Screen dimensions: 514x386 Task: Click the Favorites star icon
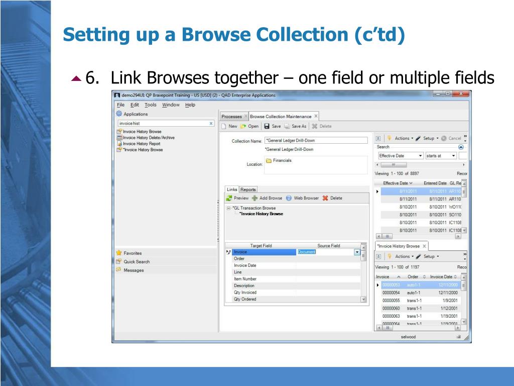(119, 253)
